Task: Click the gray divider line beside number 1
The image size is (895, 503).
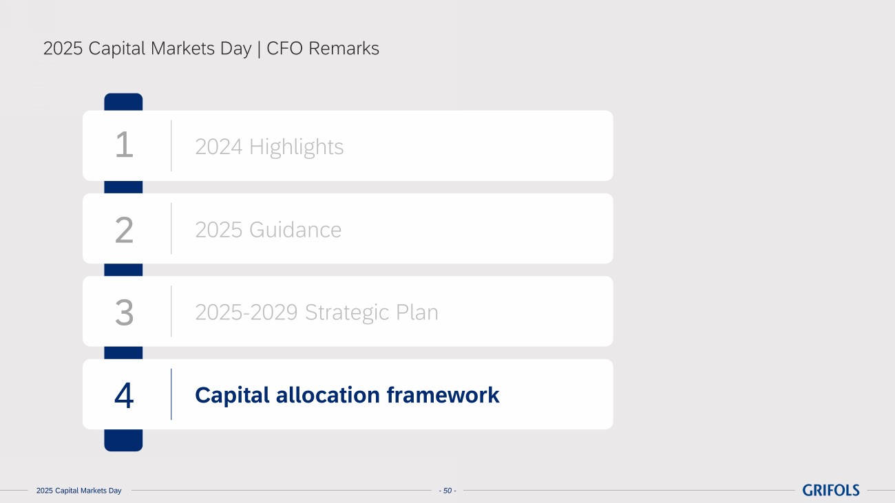Action: [171, 145]
